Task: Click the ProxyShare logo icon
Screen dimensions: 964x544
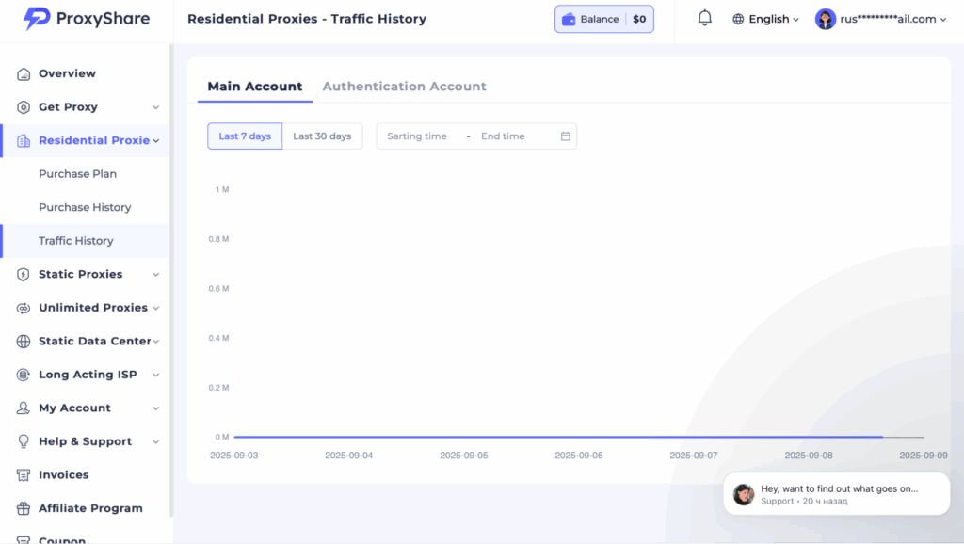Action: 37,19
